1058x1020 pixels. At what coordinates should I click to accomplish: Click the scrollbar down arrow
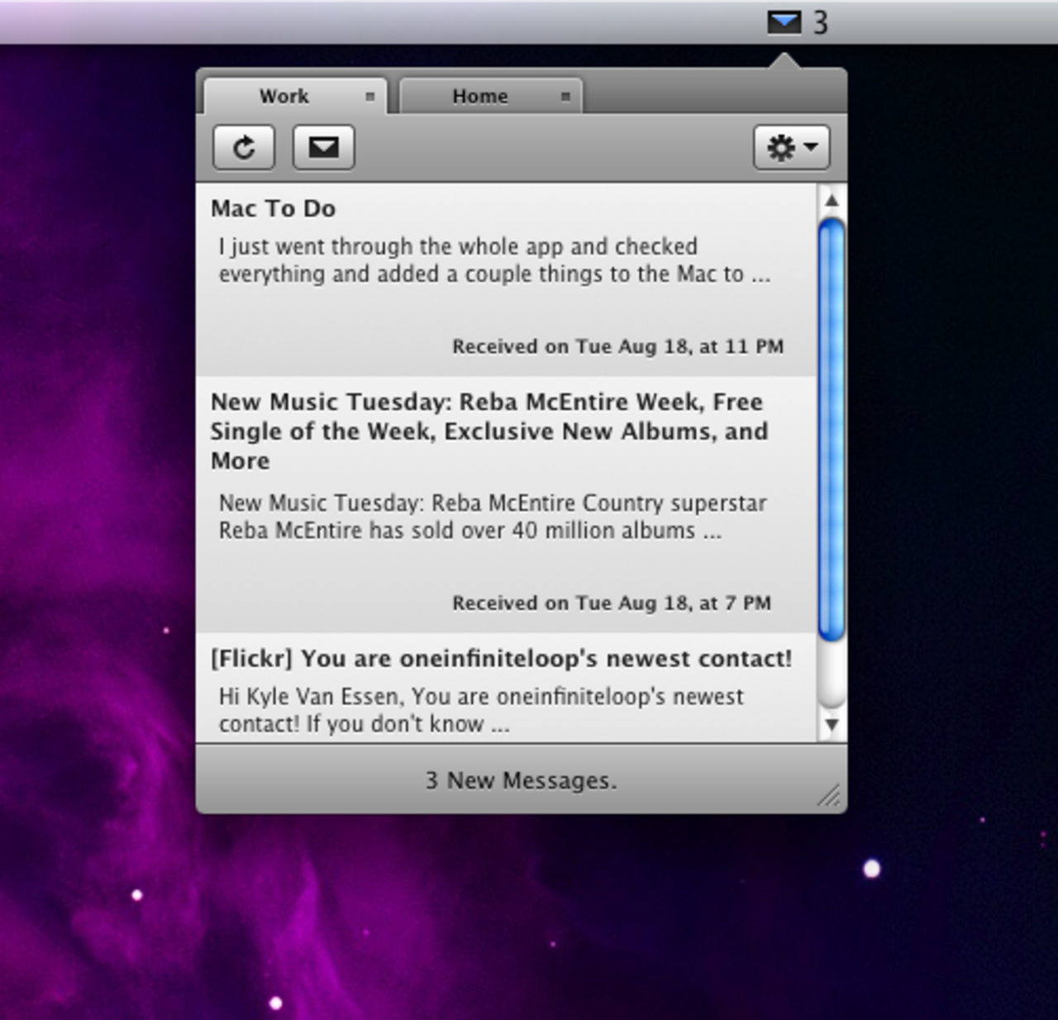click(832, 725)
